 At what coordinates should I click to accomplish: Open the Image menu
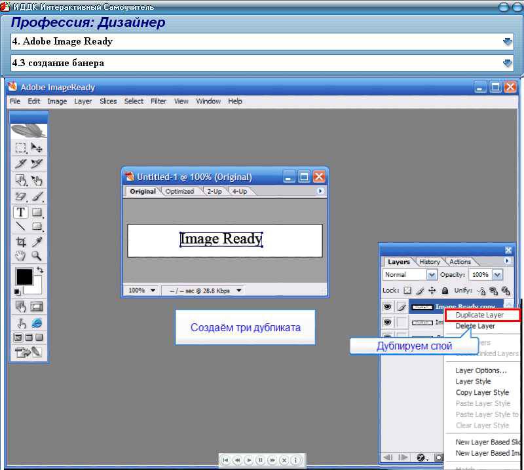(57, 101)
